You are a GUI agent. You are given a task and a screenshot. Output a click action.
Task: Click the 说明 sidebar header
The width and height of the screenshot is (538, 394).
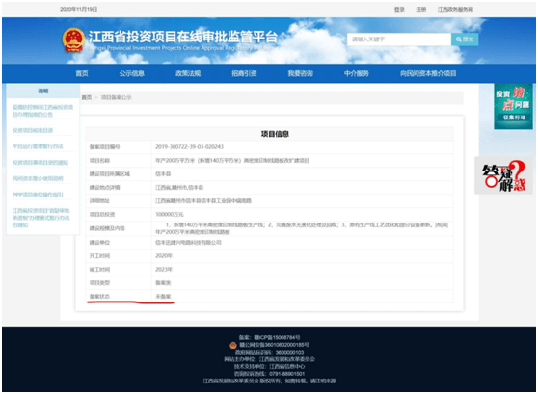(x=43, y=91)
